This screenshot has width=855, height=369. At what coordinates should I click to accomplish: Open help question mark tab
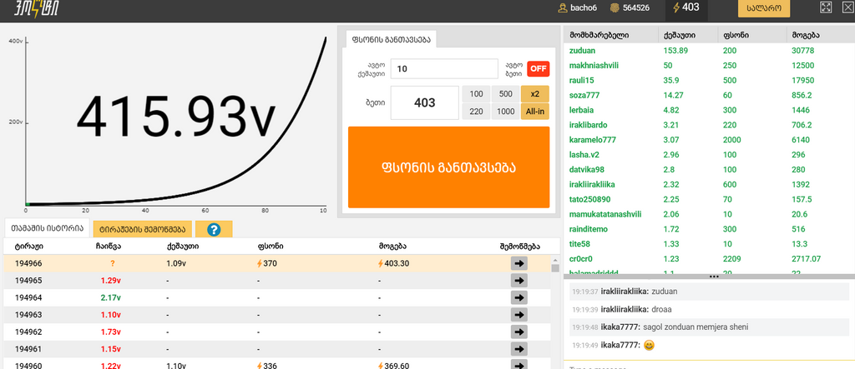click(214, 229)
